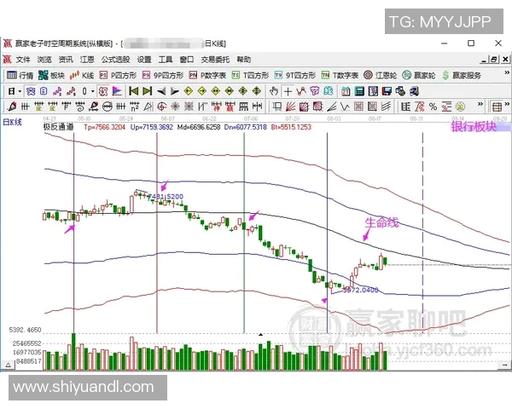Open the 公式选股 menu
Screen dimensions: 512x409
(115, 60)
